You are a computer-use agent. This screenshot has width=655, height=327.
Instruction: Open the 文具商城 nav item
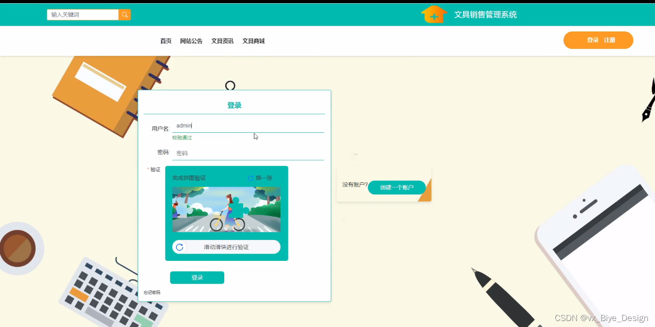253,41
